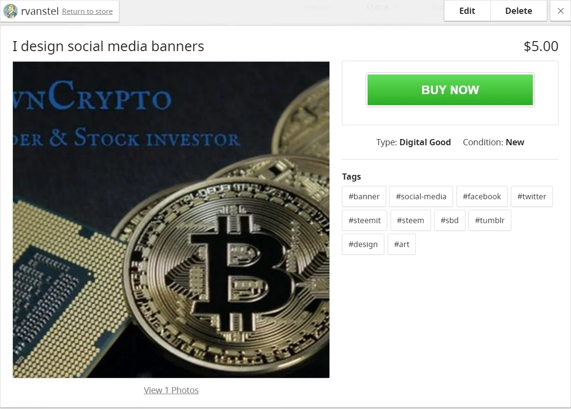Select the #design tag

pos(363,244)
